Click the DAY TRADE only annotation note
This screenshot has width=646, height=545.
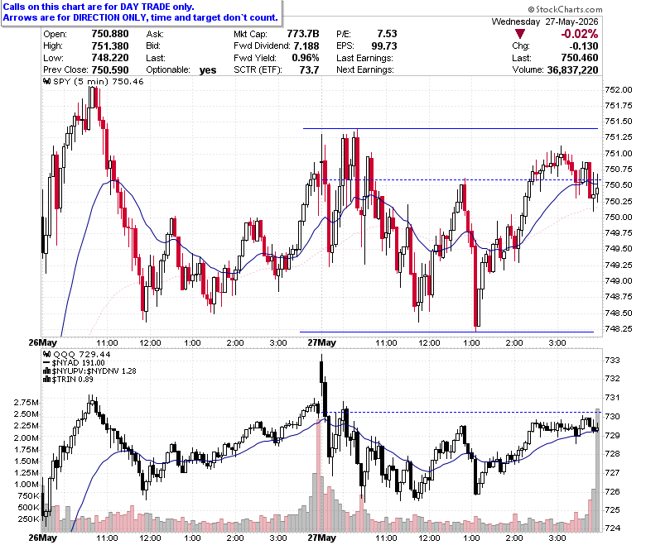click(140, 12)
